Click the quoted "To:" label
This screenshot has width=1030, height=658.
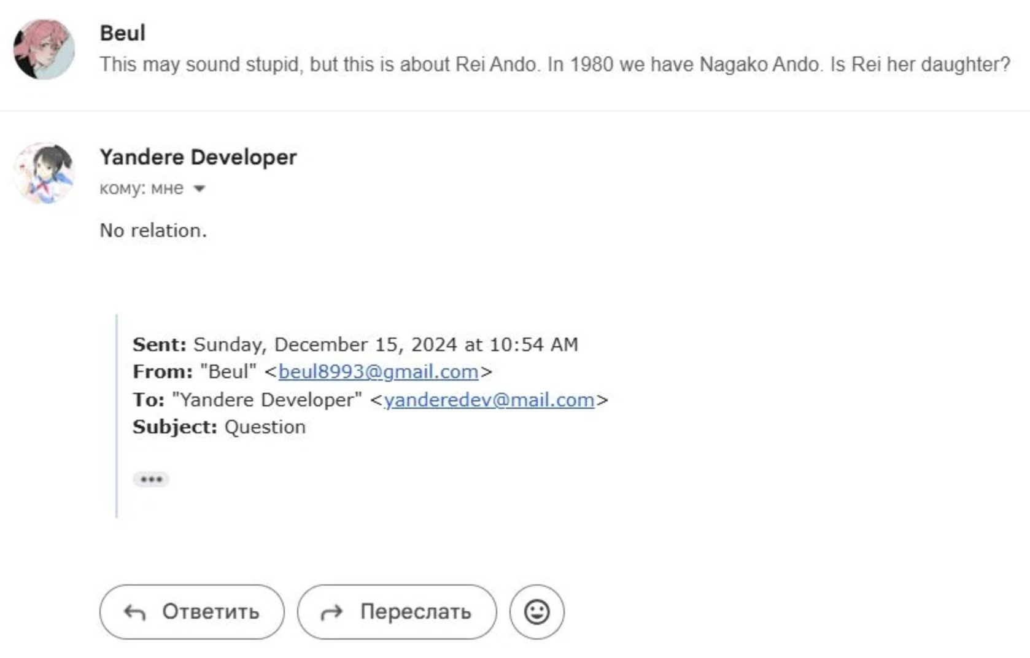149,400
